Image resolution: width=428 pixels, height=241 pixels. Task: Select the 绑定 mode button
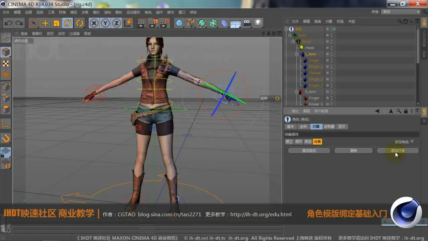tap(308, 142)
